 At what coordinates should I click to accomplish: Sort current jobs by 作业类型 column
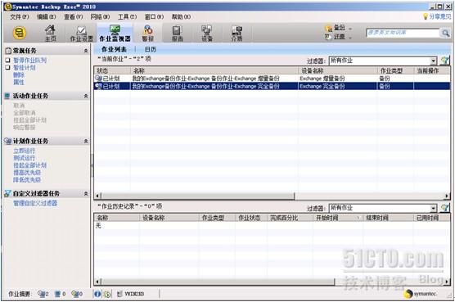click(396, 70)
